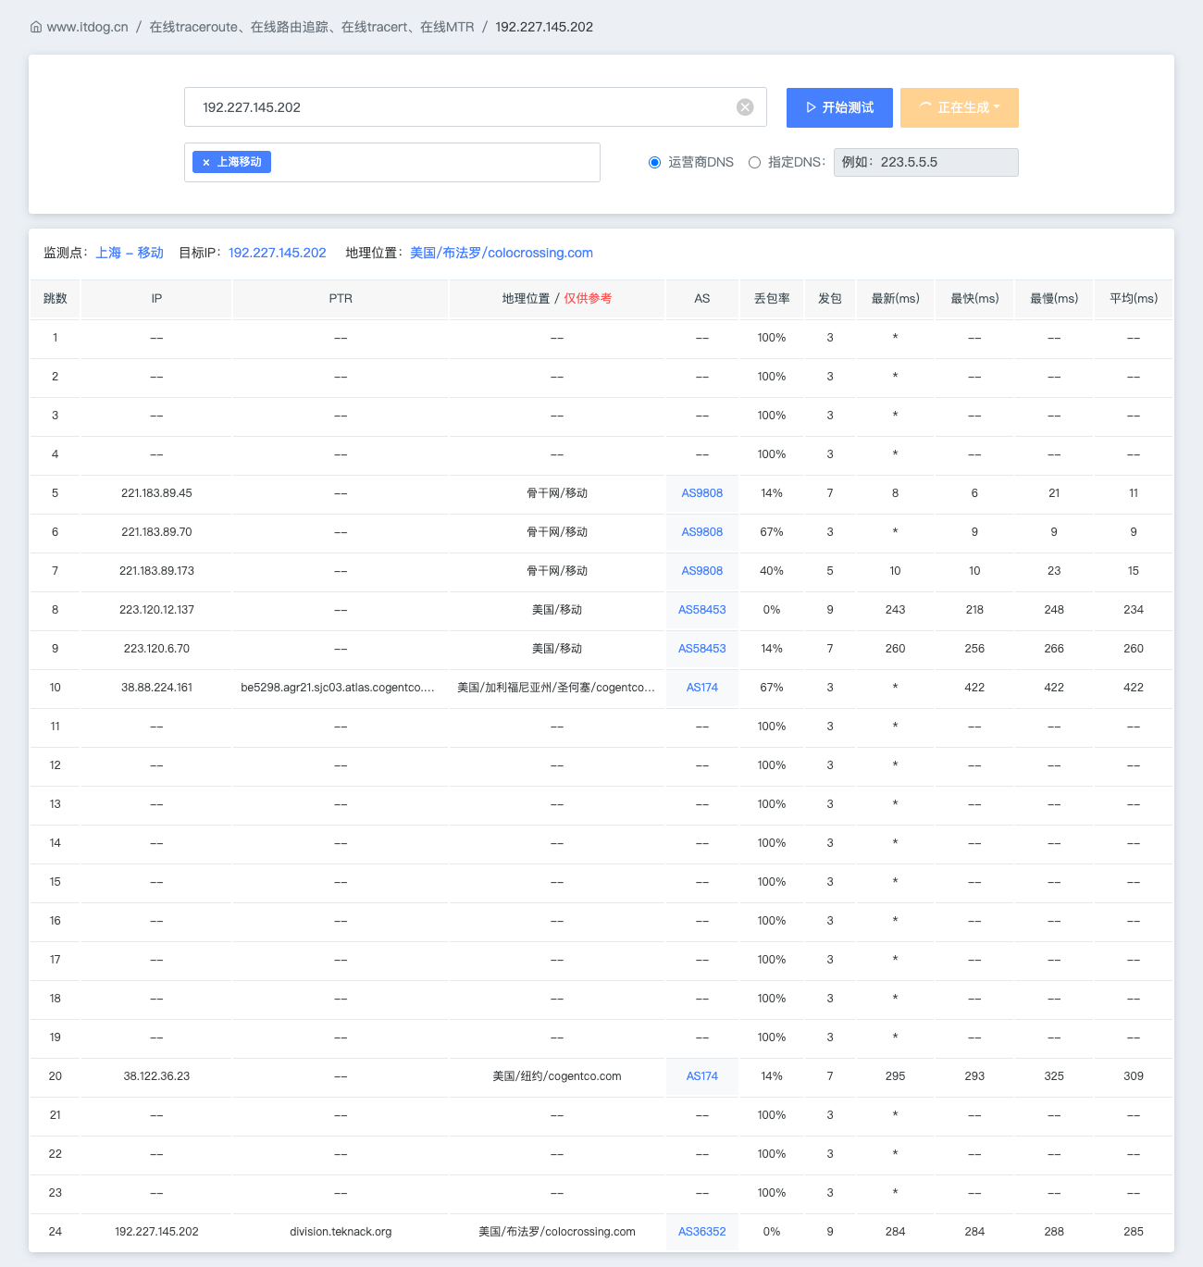Click 上海 – 移动 monitoring point link
The image size is (1203, 1267).
coord(130,253)
